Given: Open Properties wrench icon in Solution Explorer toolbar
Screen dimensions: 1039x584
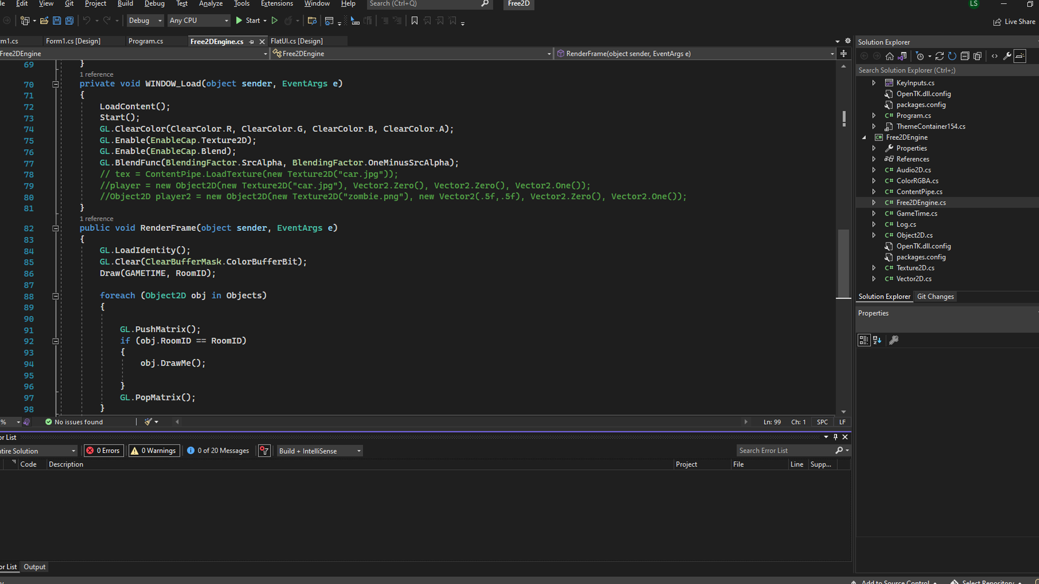Looking at the screenshot, I should (x=1007, y=56).
